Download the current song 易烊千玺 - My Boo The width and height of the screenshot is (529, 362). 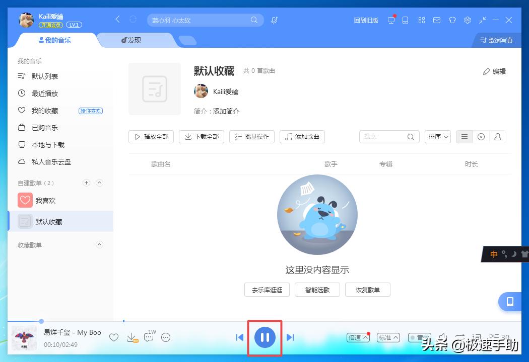(131, 337)
